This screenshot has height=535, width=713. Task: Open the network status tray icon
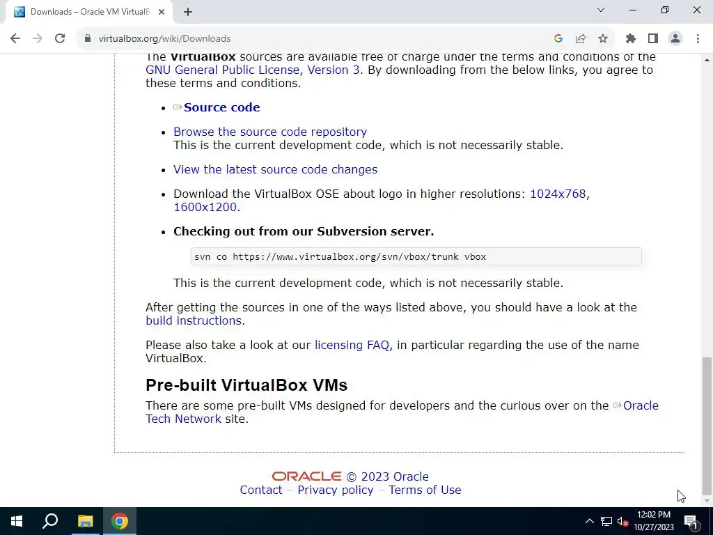coord(606,521)
